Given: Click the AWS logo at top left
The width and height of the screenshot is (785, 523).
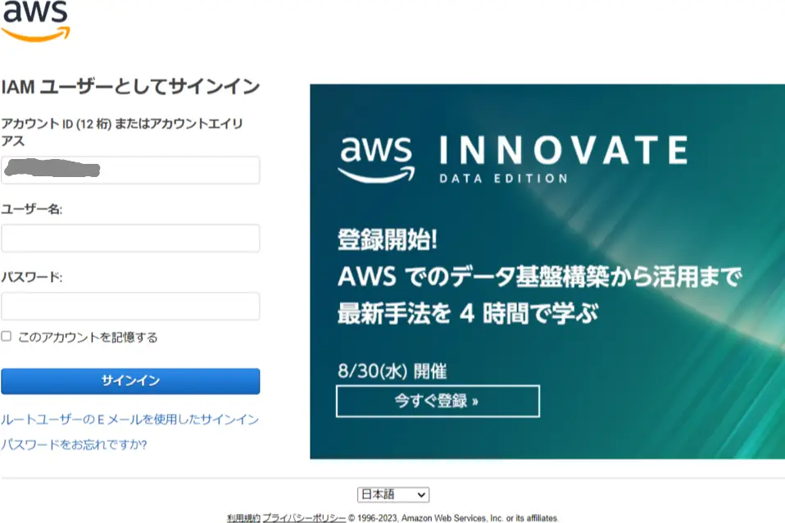Looking at the screenshot, I should (x=35, y=21).
